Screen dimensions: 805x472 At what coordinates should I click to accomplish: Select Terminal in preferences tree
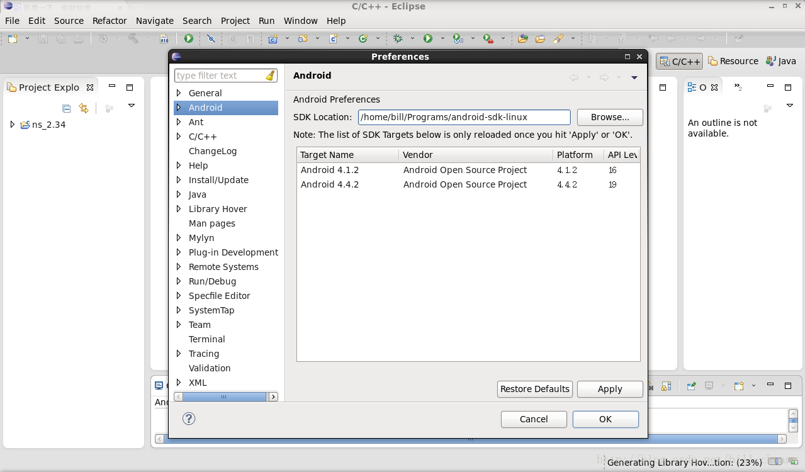tap(207, 339)
